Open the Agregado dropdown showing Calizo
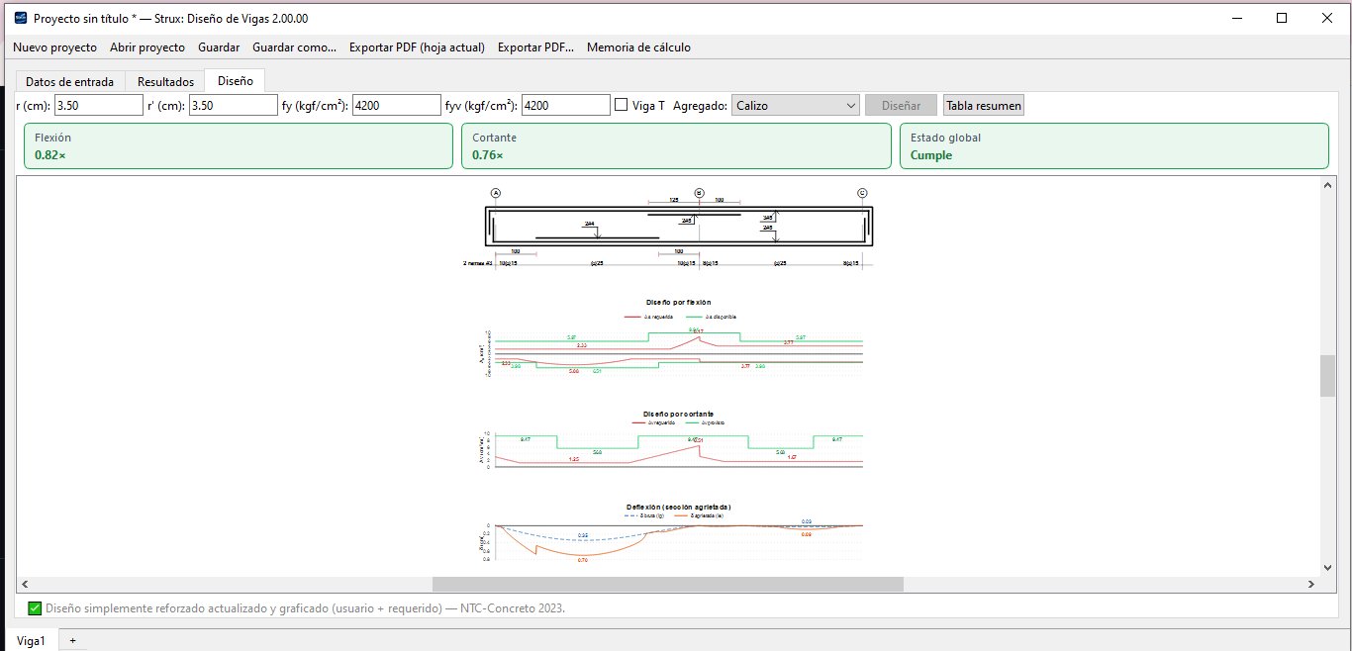This screenshot has height=651, width=1352. [x=796, y=105]
